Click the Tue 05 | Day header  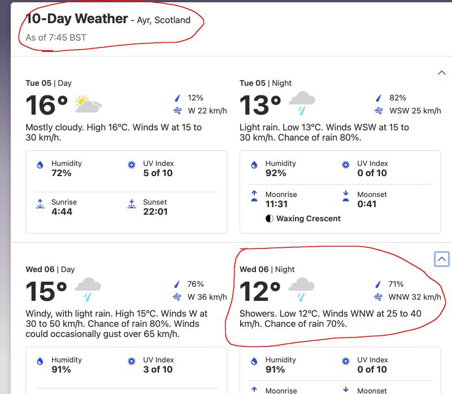(49, 83)
